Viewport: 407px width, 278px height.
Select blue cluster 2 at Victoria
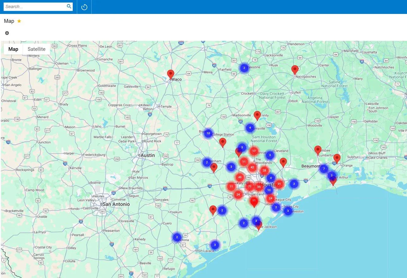pos(177,237)
